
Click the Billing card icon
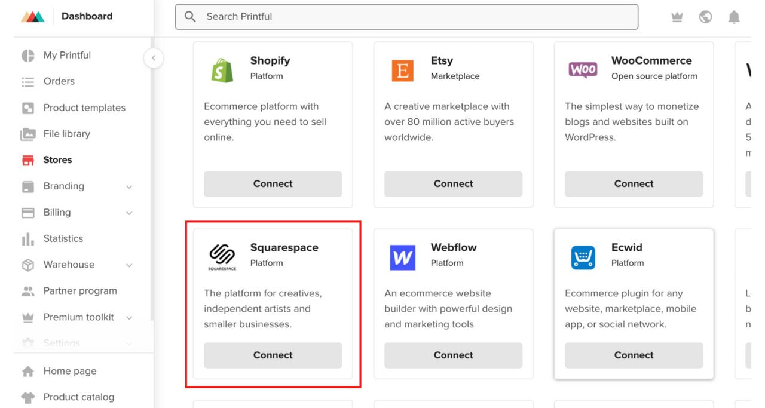point(28,213)
